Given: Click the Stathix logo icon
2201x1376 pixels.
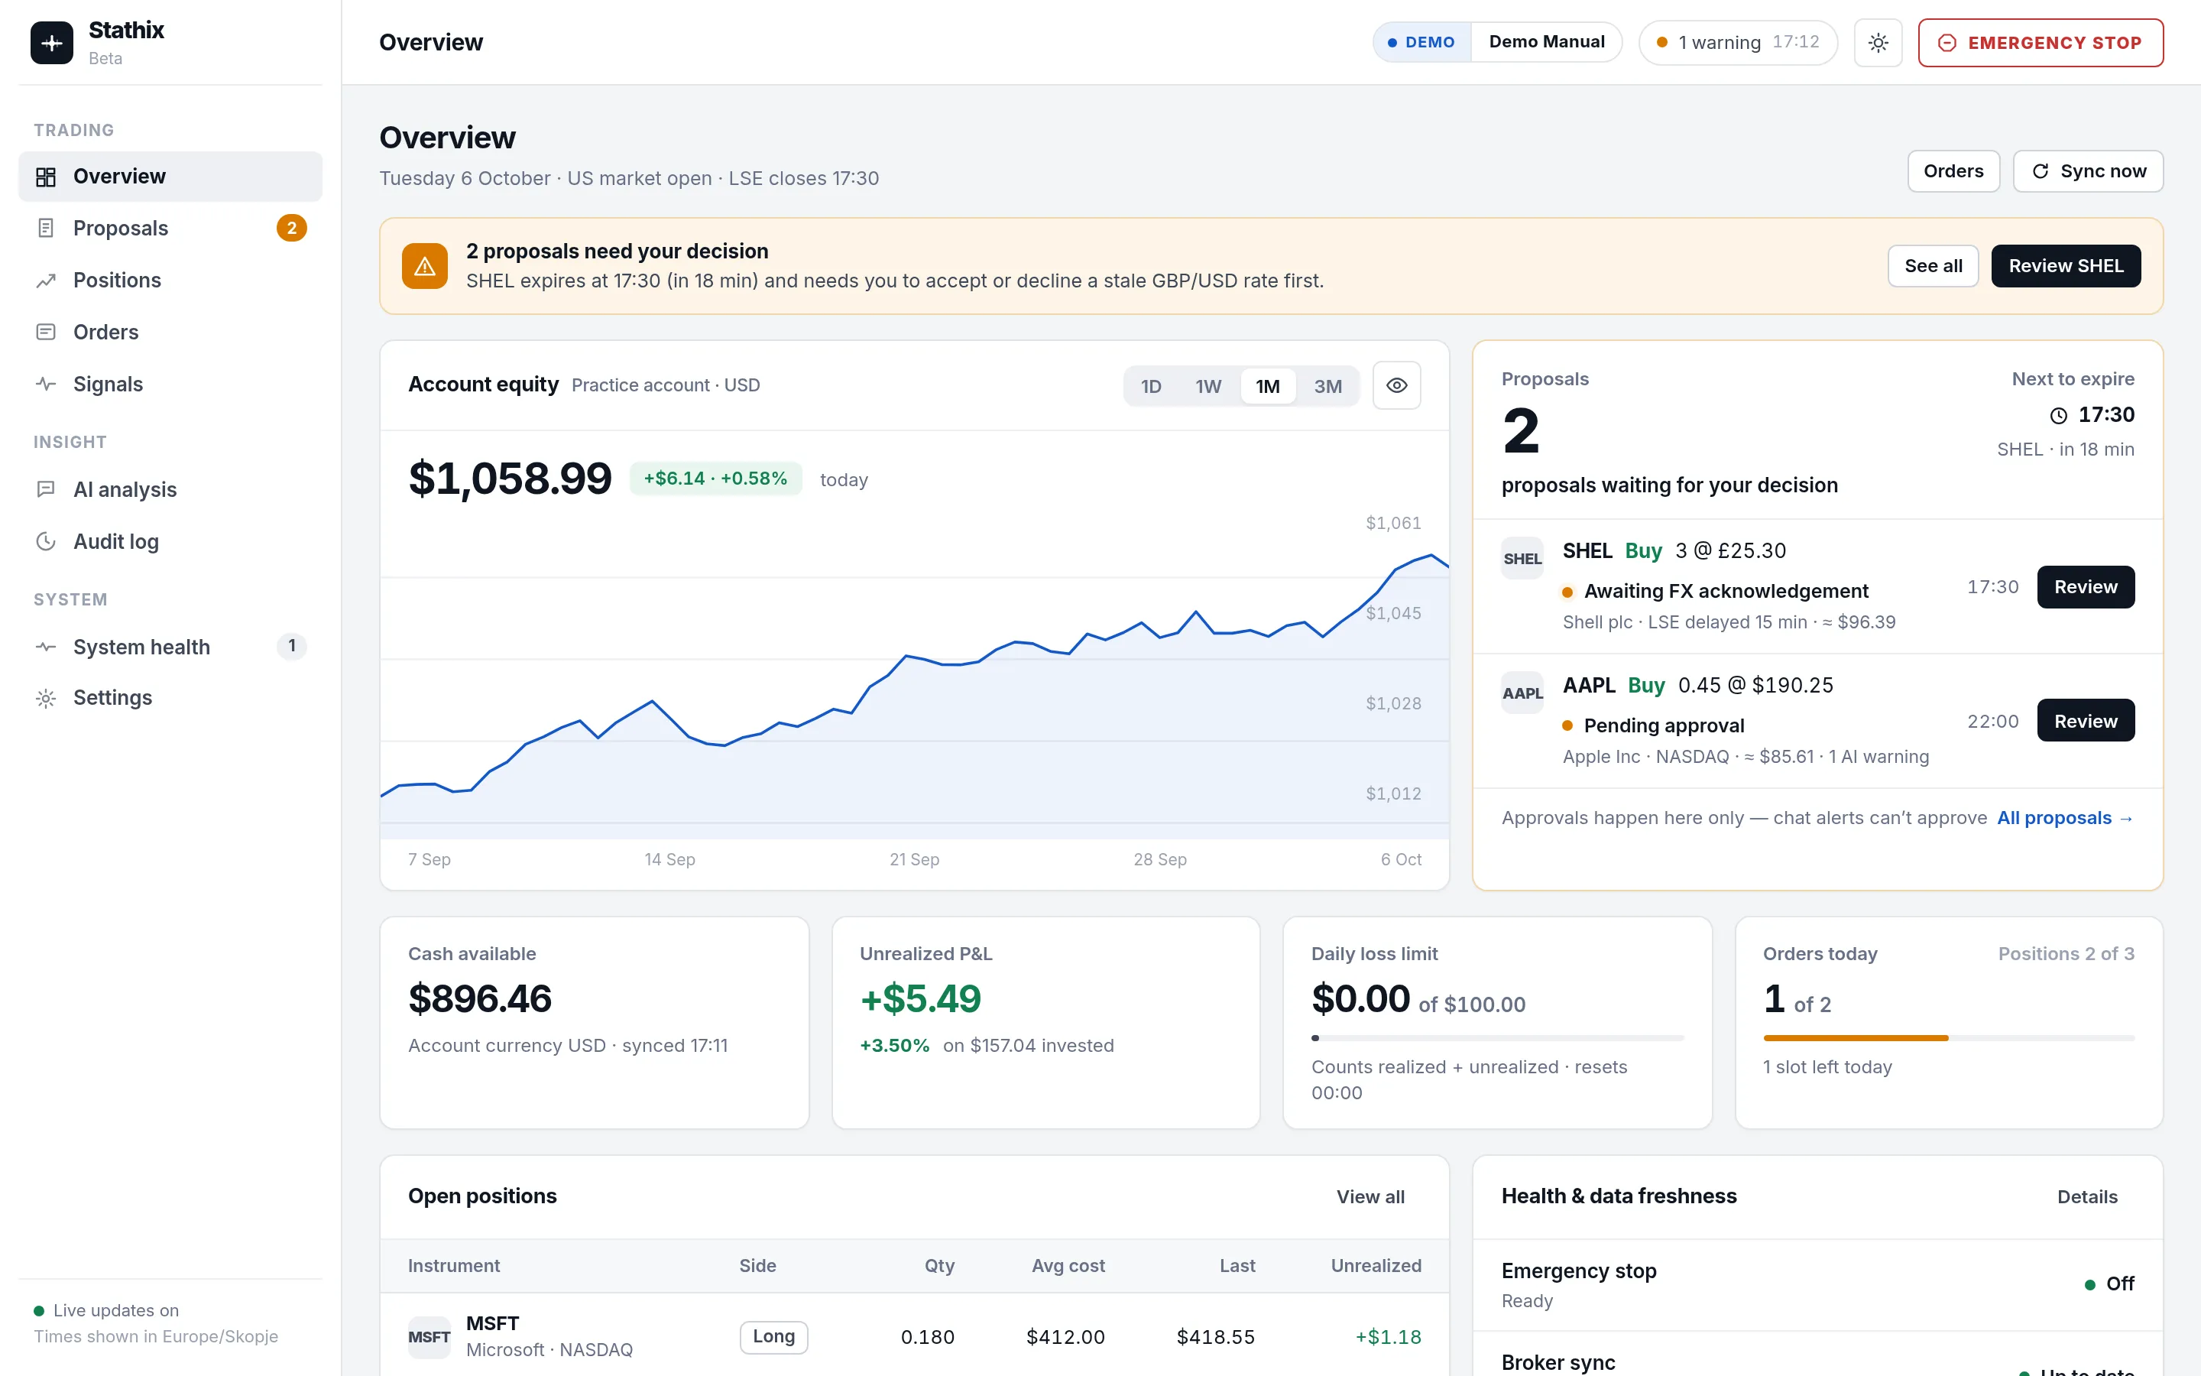Looking at the screenshot, I should (52, 43).
